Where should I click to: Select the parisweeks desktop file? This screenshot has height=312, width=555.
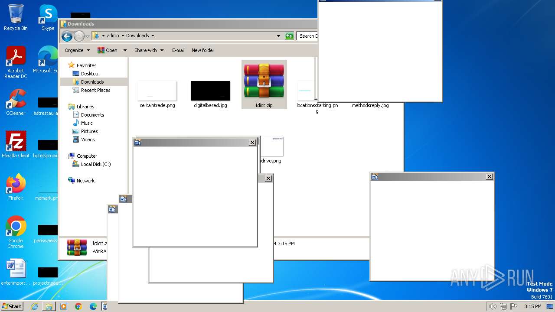[47, 234]
